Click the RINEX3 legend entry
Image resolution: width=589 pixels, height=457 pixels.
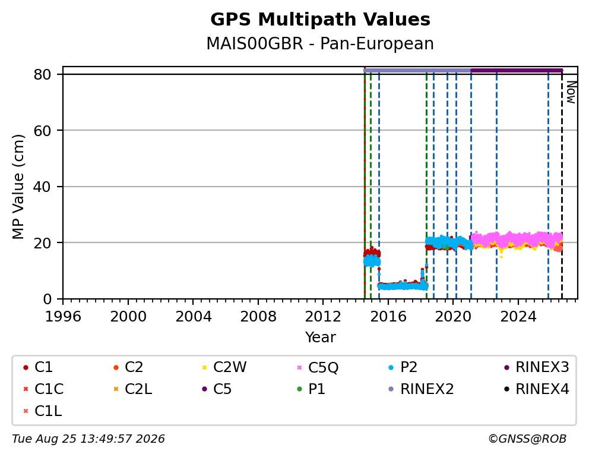point(536,367)
